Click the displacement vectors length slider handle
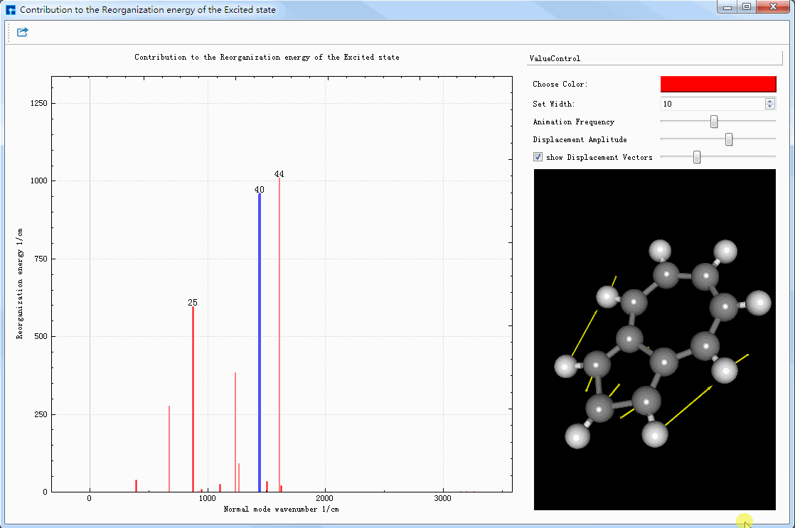 697,157
